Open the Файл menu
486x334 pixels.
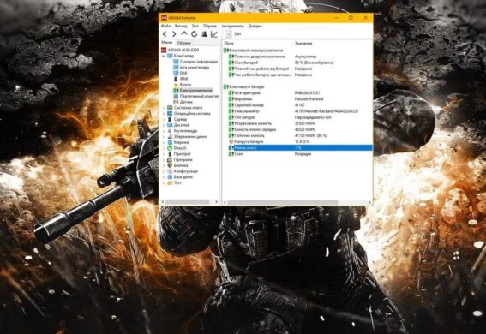165,26
